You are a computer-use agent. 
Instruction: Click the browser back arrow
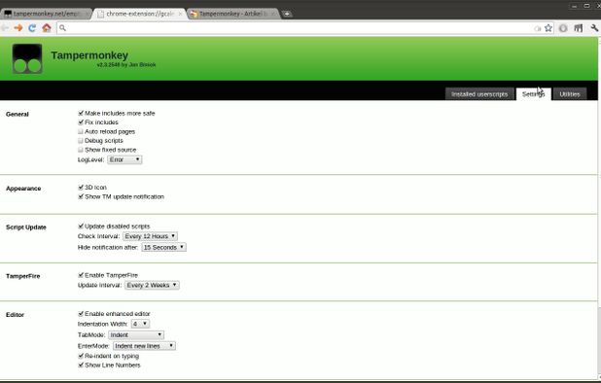5,28
